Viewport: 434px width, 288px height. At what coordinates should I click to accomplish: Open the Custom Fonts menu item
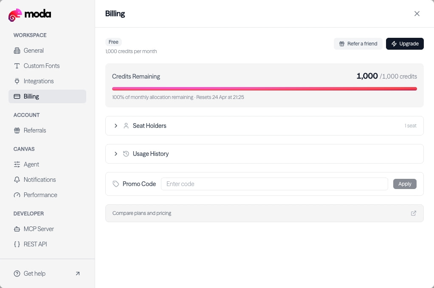(47, 66)
